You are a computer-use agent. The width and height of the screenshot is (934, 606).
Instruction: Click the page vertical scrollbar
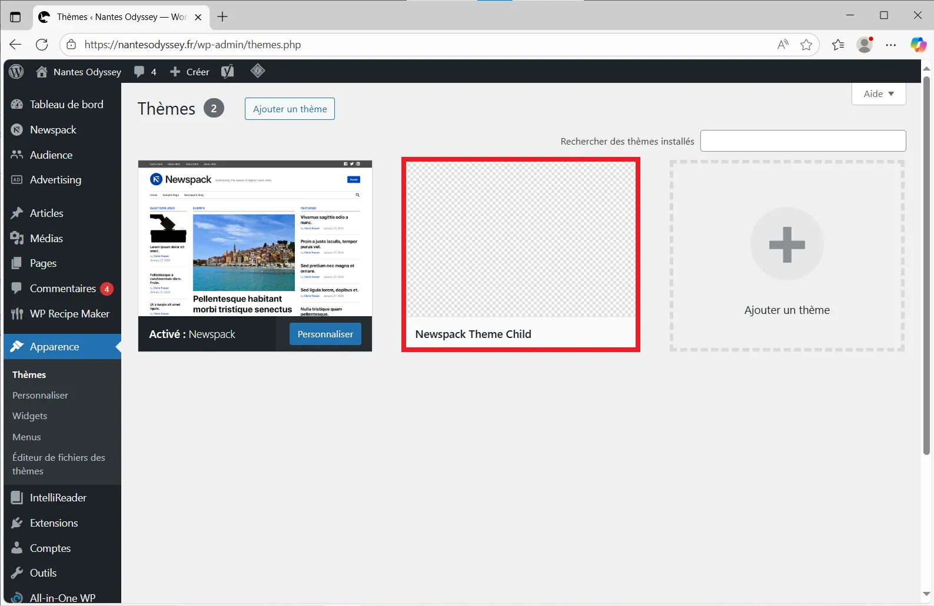click(926, 265)
